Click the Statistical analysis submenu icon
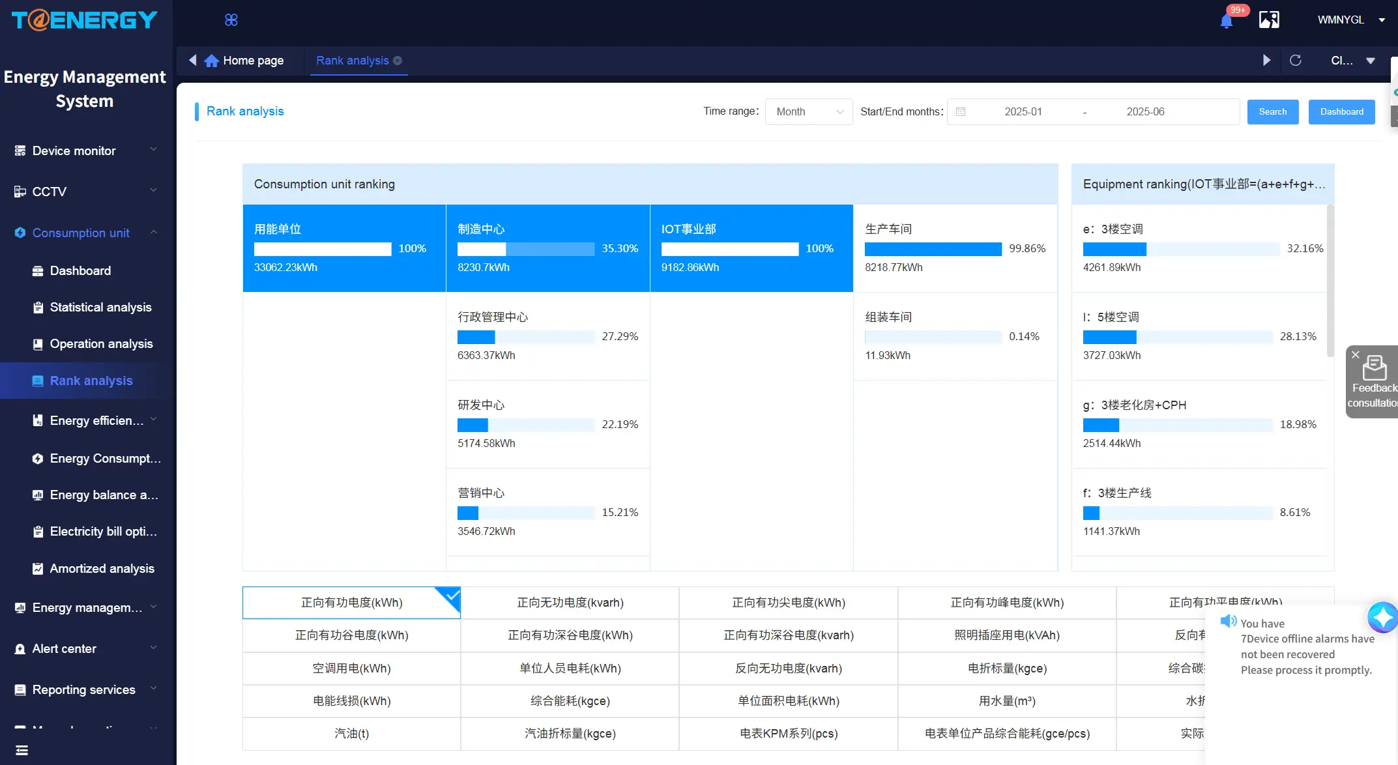The image size is (1398, 765). pos(38,307)
